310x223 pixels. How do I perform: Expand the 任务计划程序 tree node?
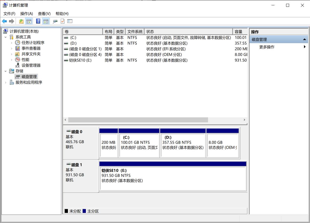coord(12,43)
